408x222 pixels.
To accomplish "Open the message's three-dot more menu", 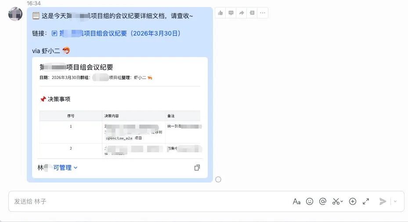I will (x=263, y=13).
